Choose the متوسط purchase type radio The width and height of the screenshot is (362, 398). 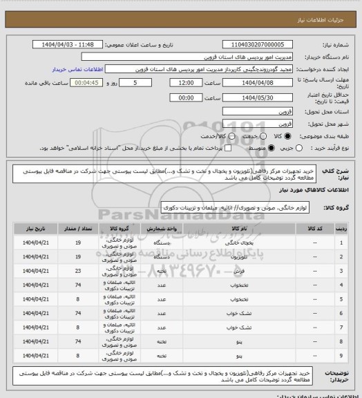click(271, 148)
